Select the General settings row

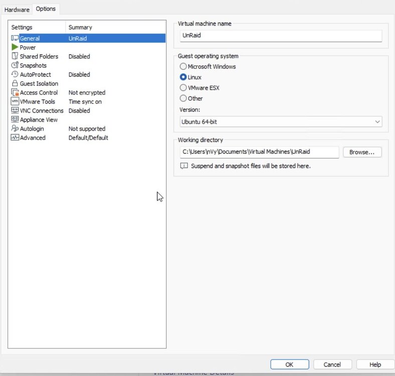pyautogui.click(x=88, y=38)
